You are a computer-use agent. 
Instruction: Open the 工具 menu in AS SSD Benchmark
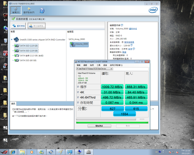(x=99, y=65)
